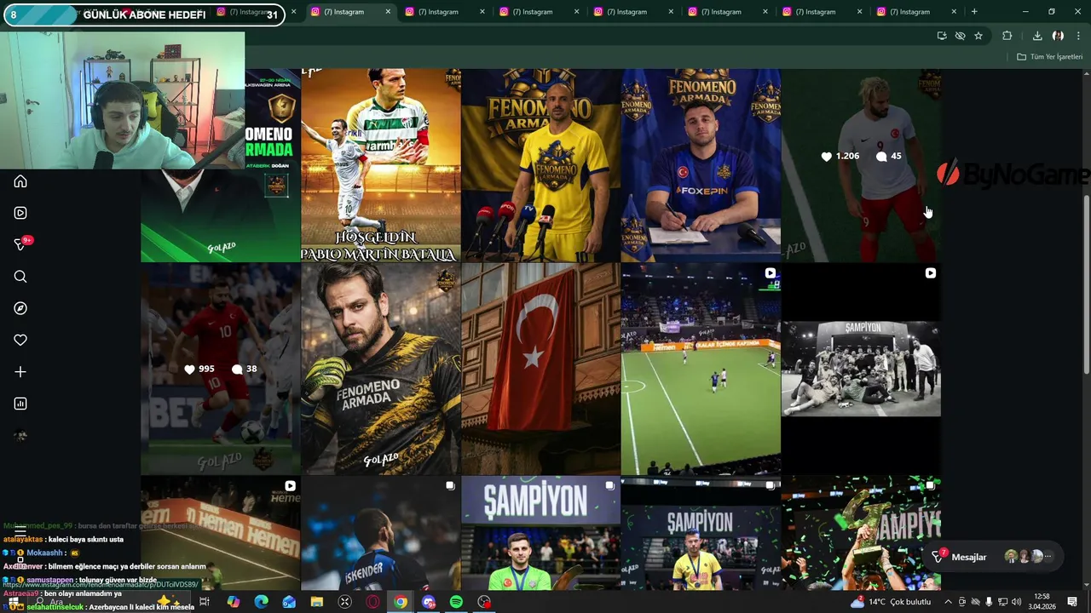Open the trophy celebration Şampiyon post
Screen dimensions: 1091x613
coord(861,533)
